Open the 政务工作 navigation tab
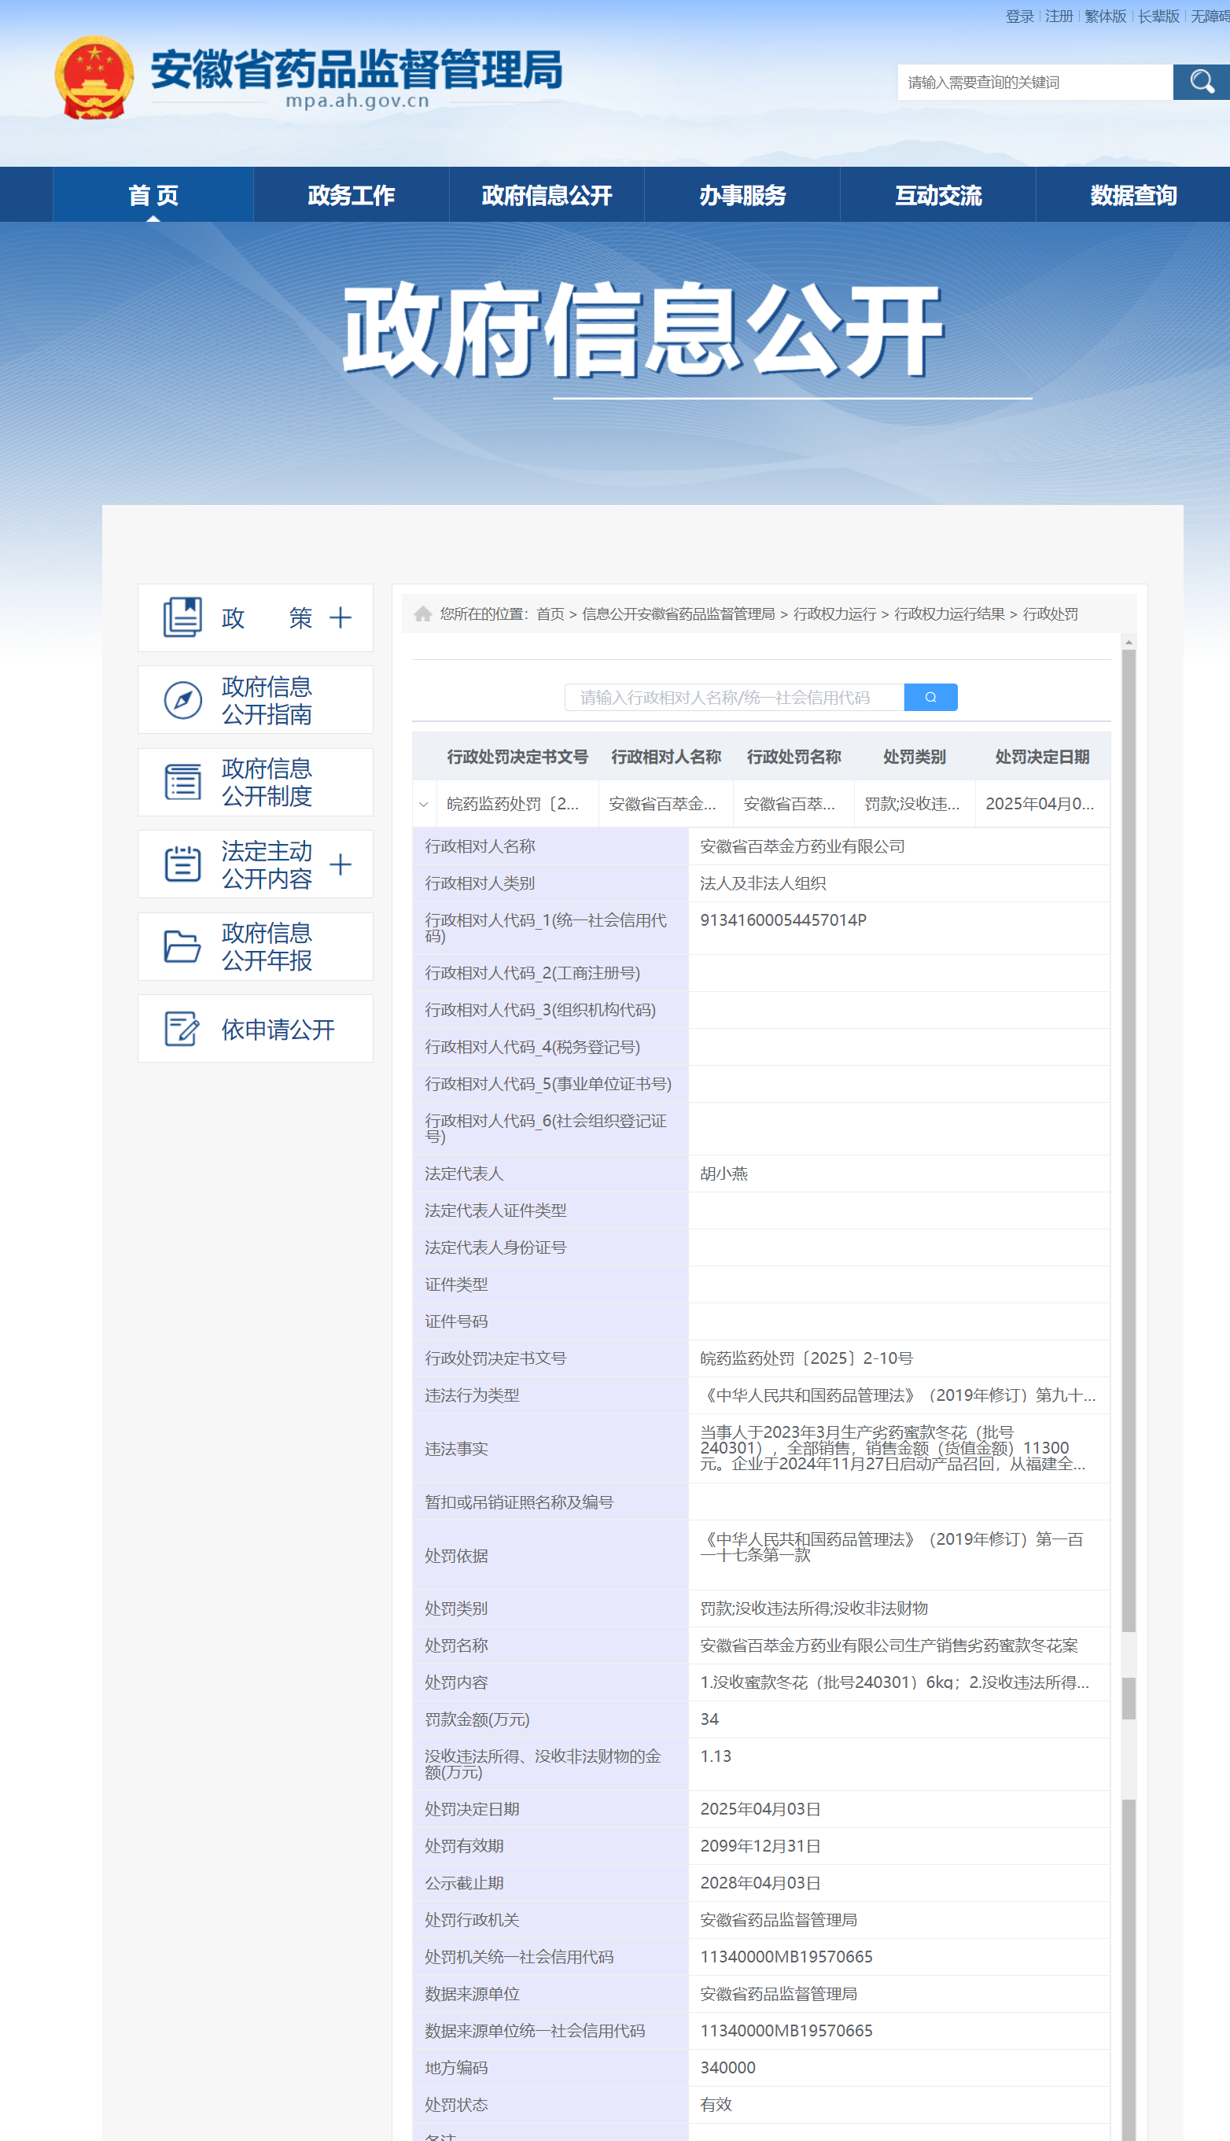Image resolution: width=1230 pixels, height=2141 pixels. tap(352, 195)
